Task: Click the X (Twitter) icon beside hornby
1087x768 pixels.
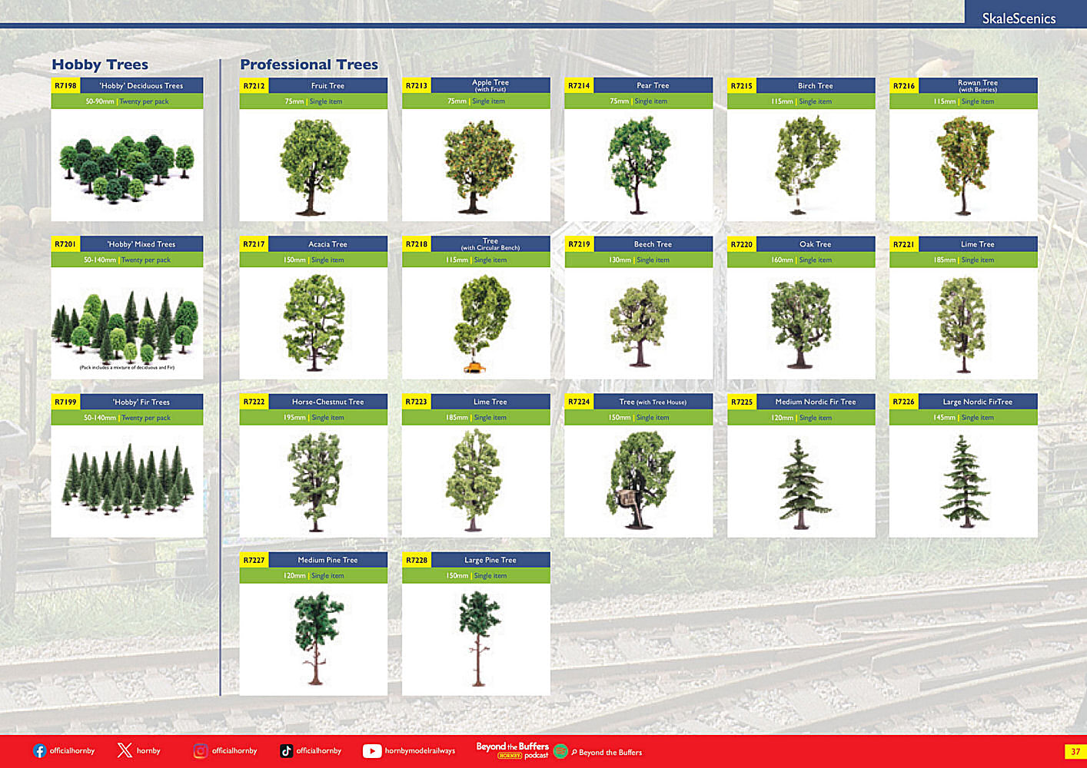Action: (x=125, y=750)
